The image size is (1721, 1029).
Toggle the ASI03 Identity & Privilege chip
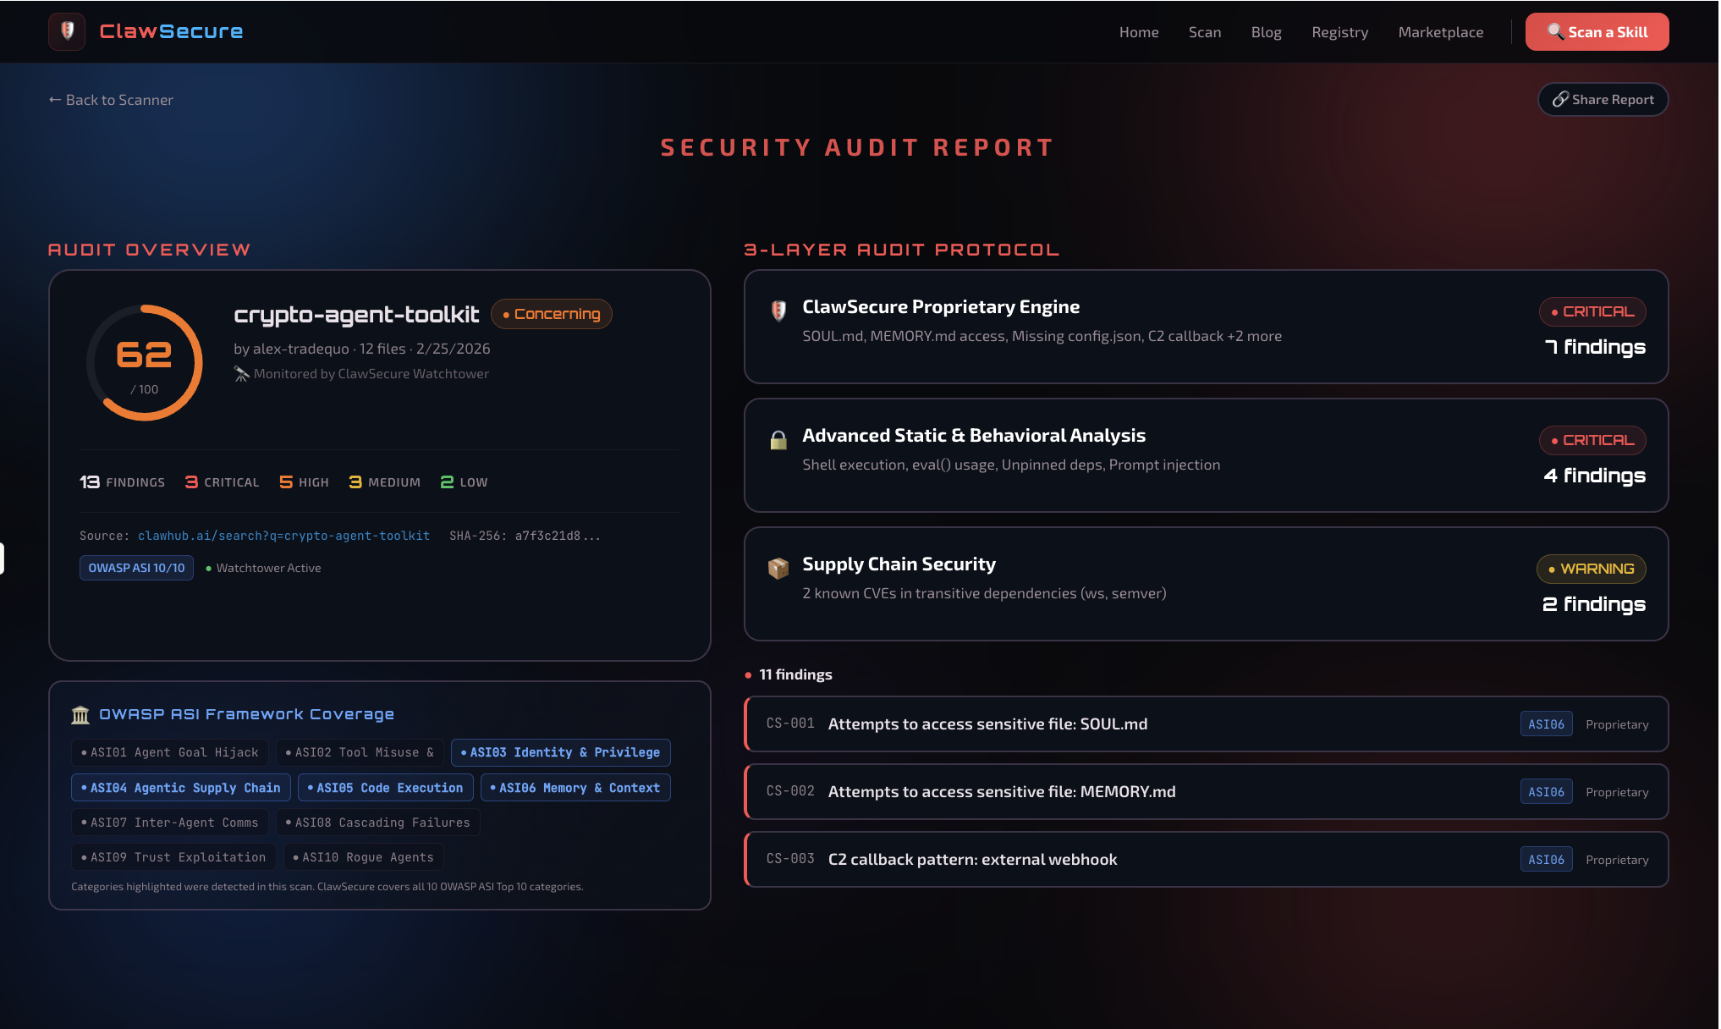coord(560,752)
